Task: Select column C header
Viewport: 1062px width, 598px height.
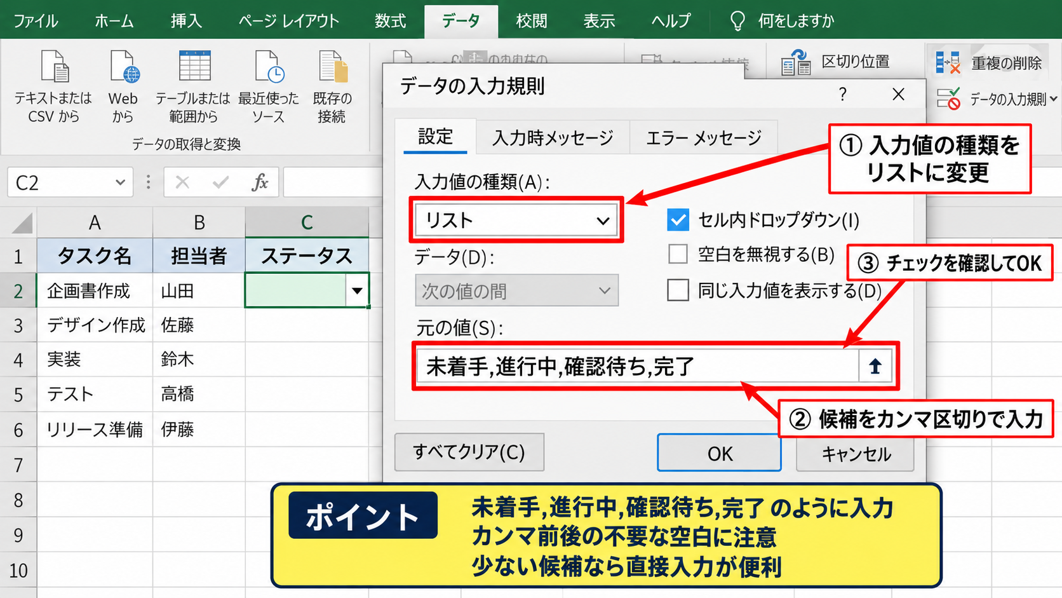Action: (307, 222)
